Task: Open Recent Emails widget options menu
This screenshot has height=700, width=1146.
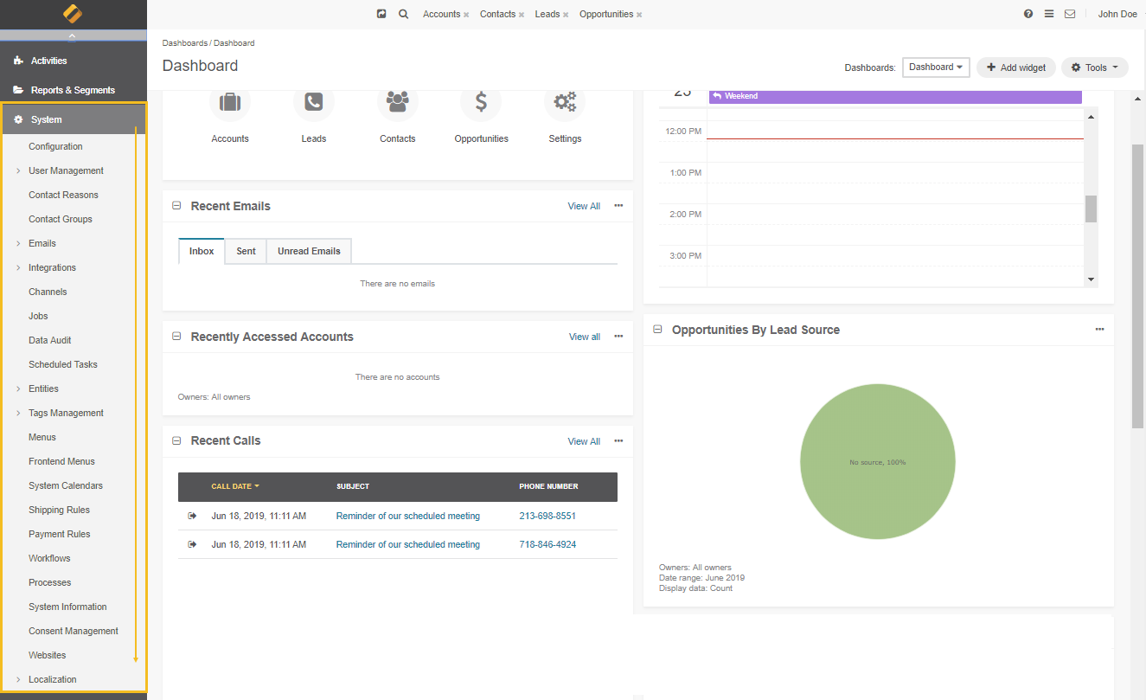Action: point(618,206)
